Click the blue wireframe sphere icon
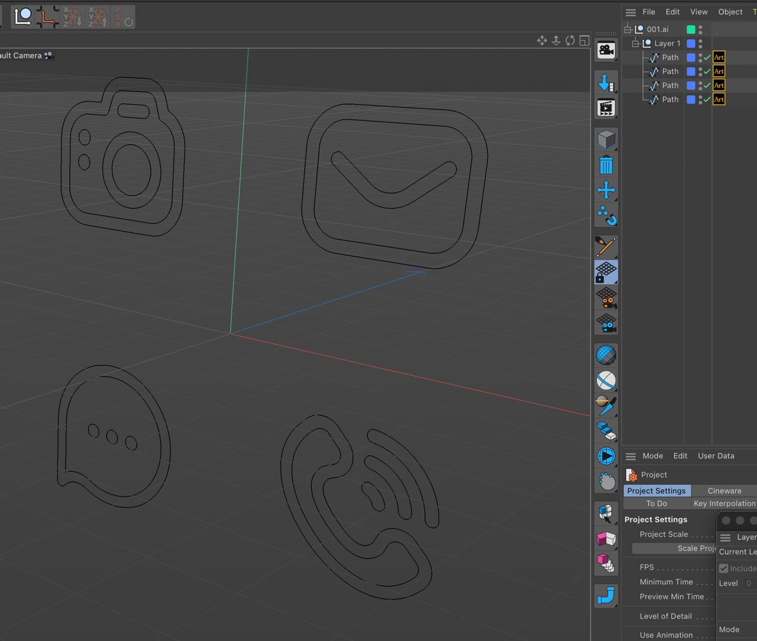 coord(606,355)
